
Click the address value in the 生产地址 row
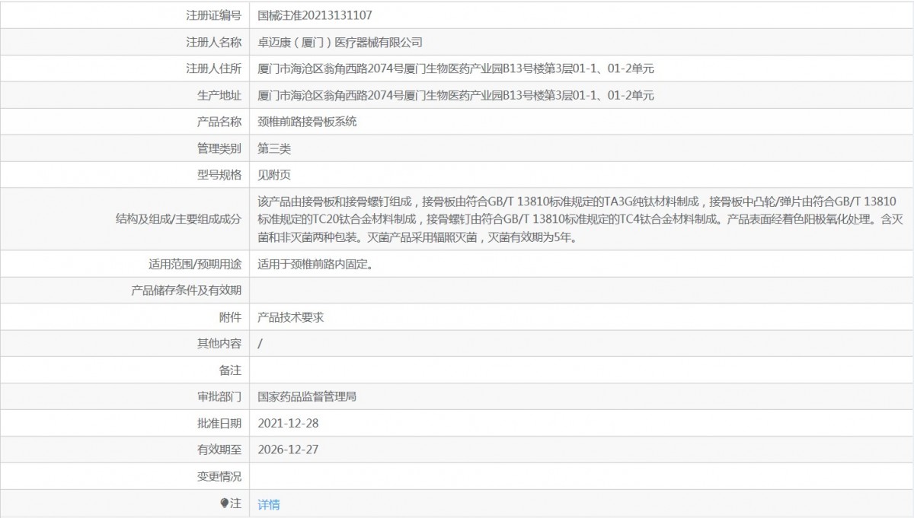pyautogui.click(x=456, y=95)
